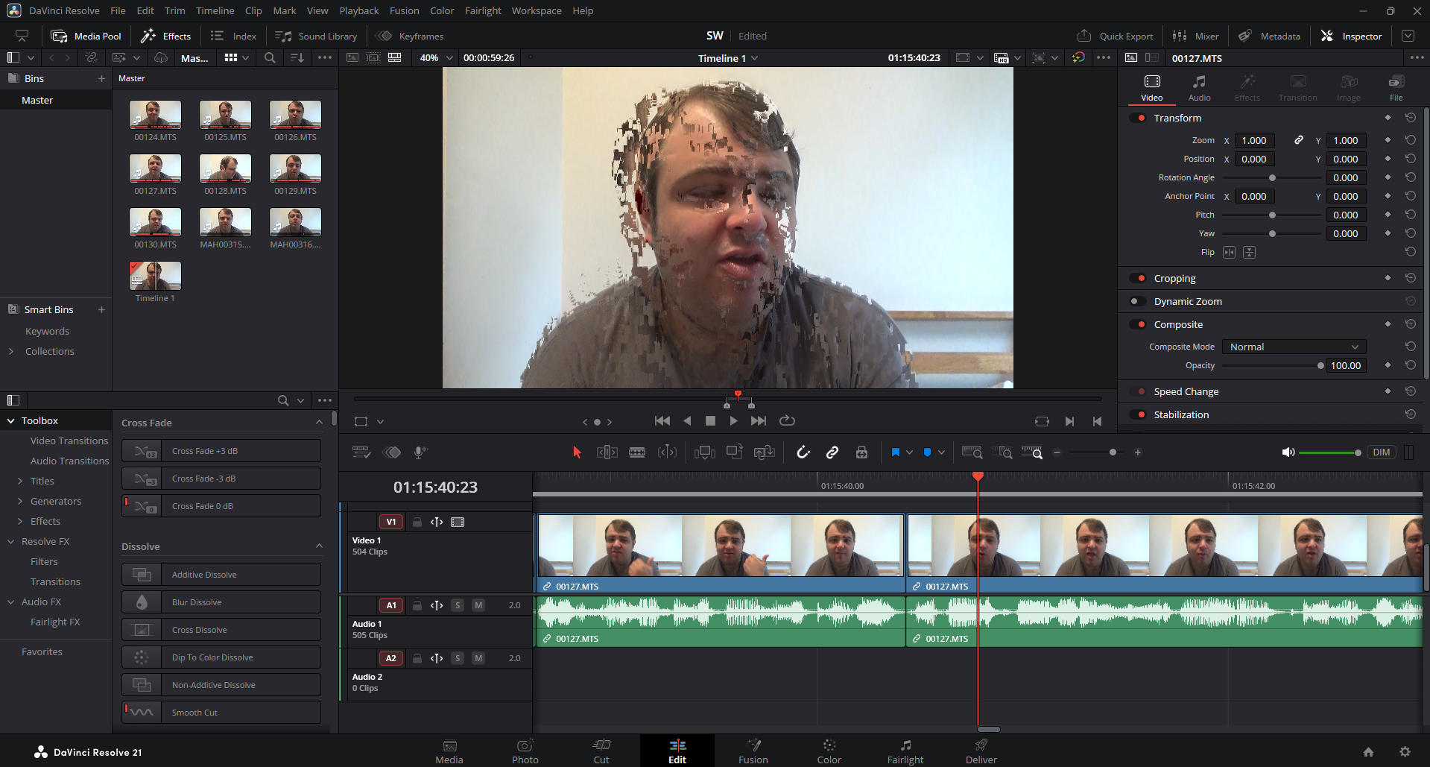This screenshot has width=1430, height=767.
Task: Open project settings gear icon
Action: coord(1405,752)
